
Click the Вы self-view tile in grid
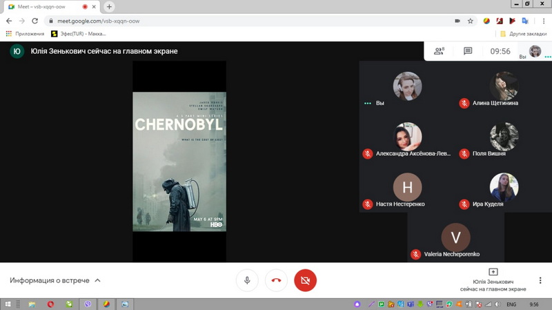pyautogui.click(x=407, y=86)
